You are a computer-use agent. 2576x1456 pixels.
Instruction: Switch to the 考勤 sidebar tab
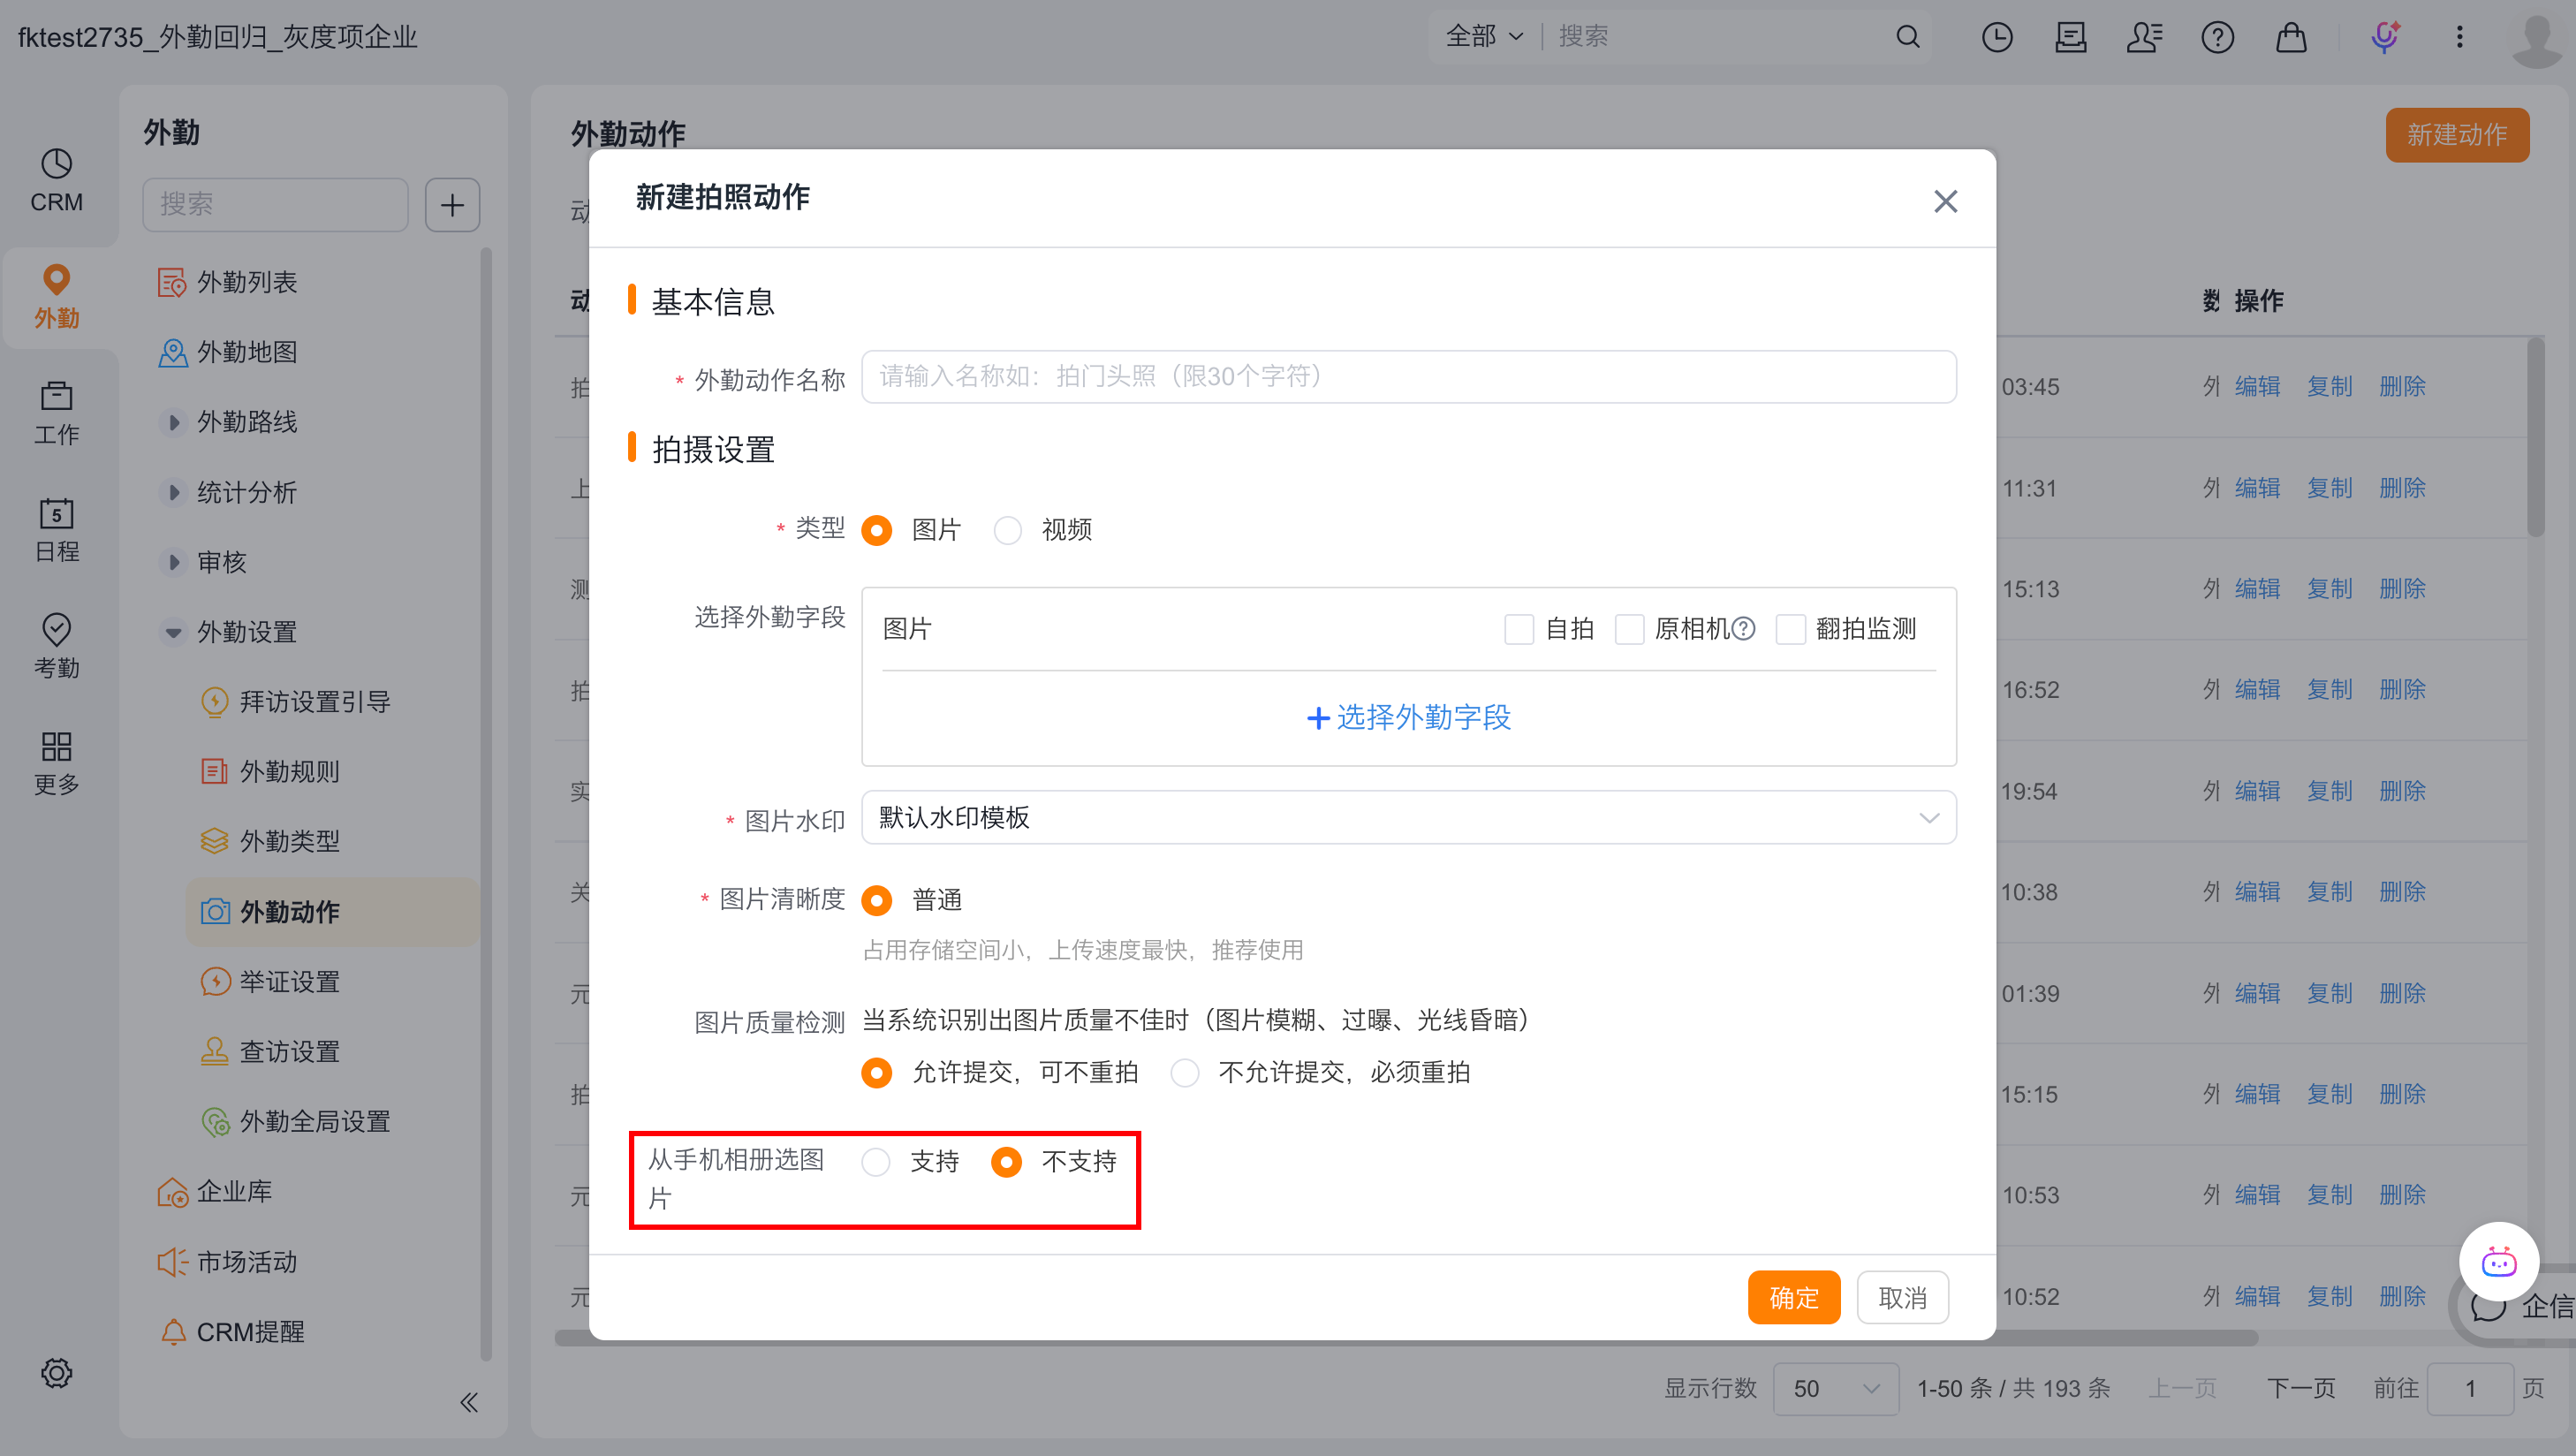(x=56, y=645)
